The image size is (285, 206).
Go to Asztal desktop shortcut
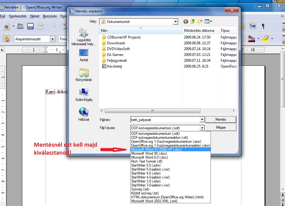tap(84, 55)
